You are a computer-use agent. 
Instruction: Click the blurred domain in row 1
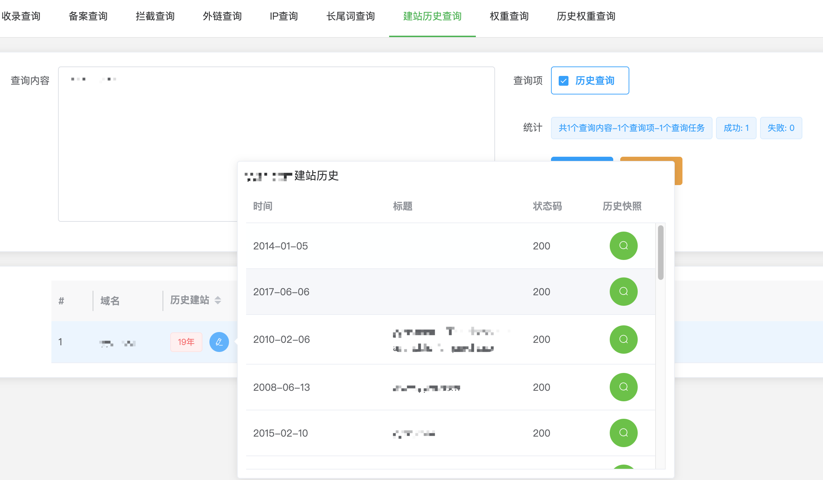point(117,343)
